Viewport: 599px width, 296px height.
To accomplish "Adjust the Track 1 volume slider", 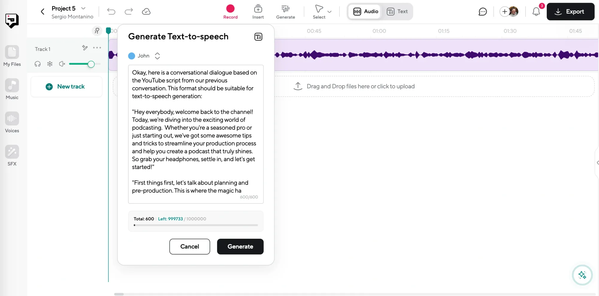I will click(x=91, y=64).
